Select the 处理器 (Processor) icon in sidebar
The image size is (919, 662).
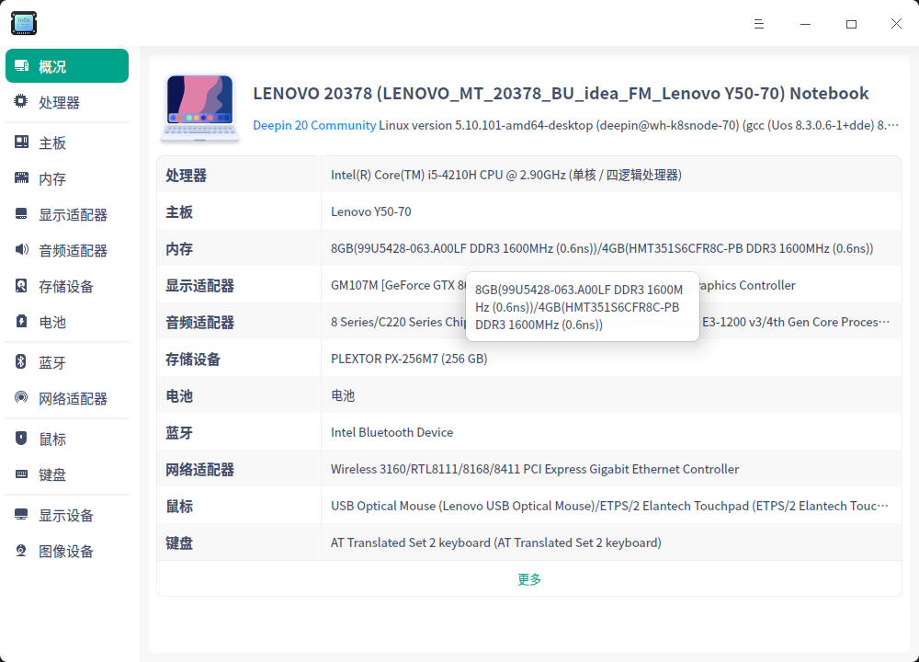coord(20,102)
